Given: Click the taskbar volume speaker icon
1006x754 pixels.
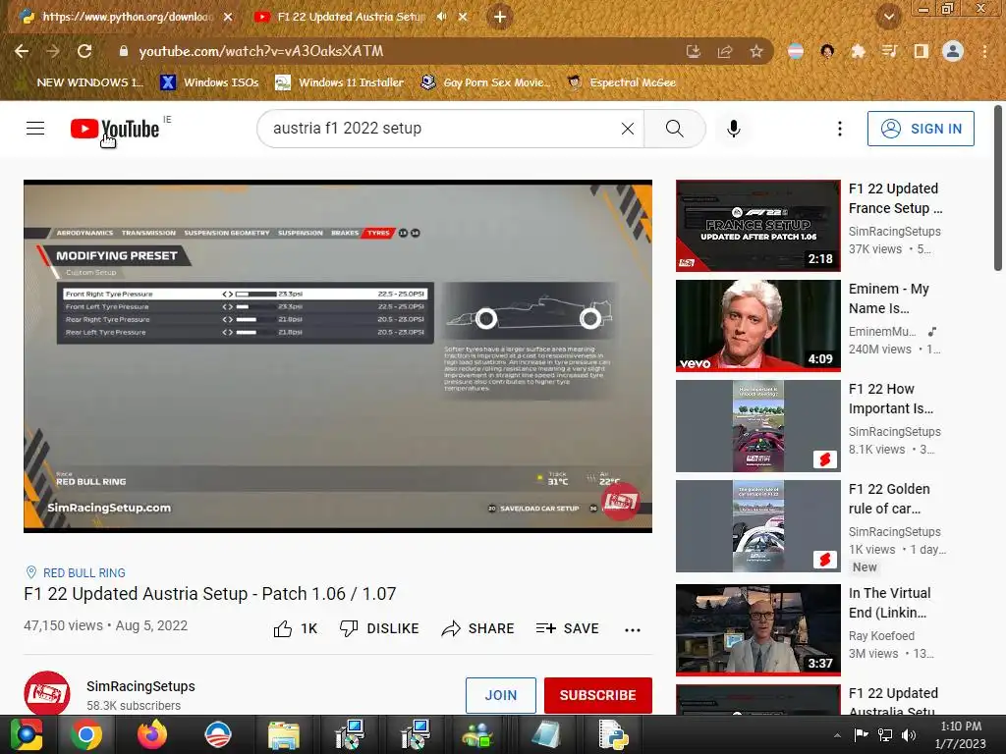Looking at the screenshot, I should pos(909,735).
